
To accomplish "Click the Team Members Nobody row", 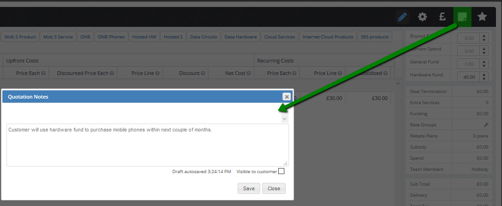I will [x=449, y=169].
